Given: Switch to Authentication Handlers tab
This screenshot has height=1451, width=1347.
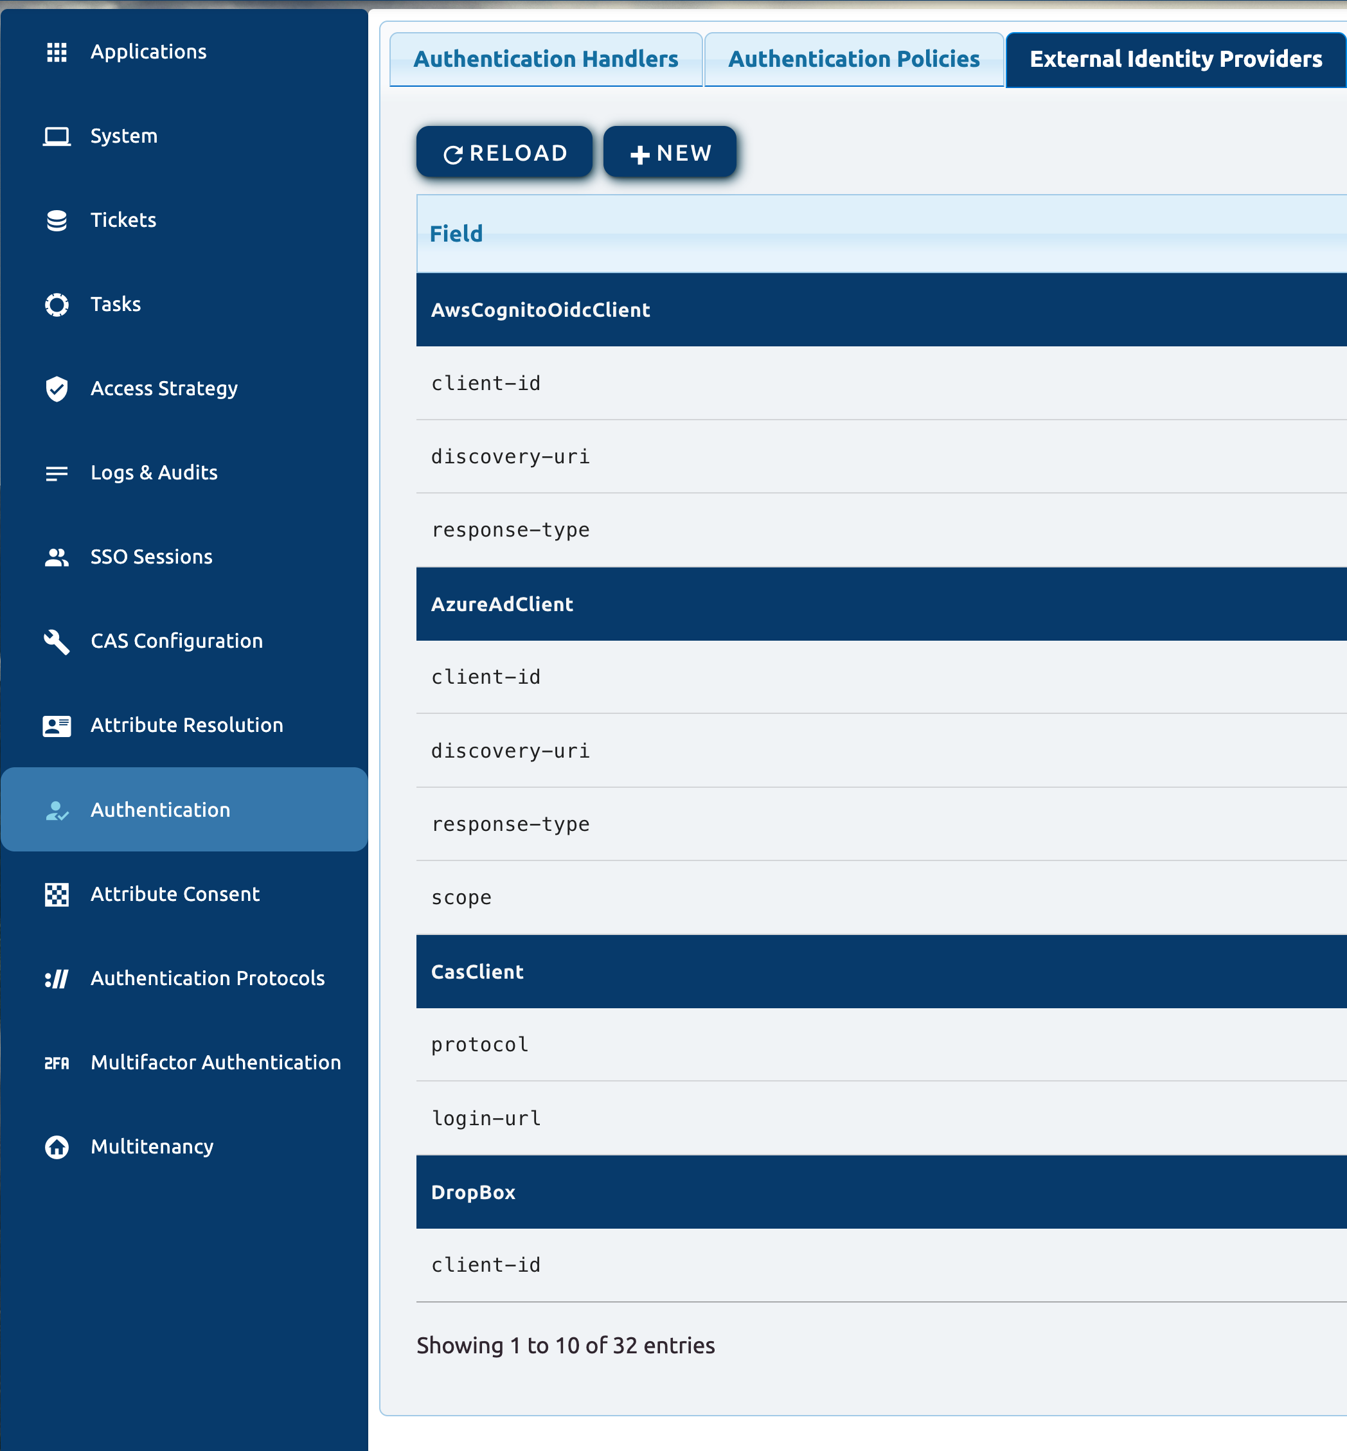Looking at the screenshot, I should (x=545, y=59).
